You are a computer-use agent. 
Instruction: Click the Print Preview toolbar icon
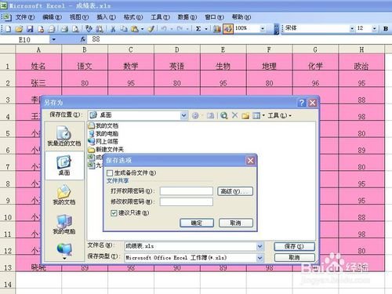click(x=75, y=29)
